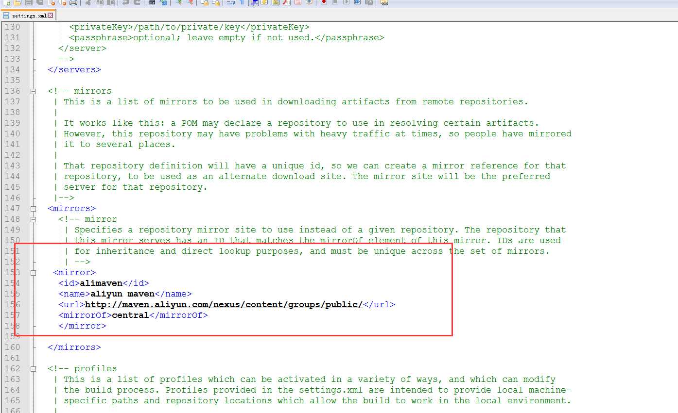Click 'This is a list of profiles' comment line
678x413 pixels.
[304, 379]
